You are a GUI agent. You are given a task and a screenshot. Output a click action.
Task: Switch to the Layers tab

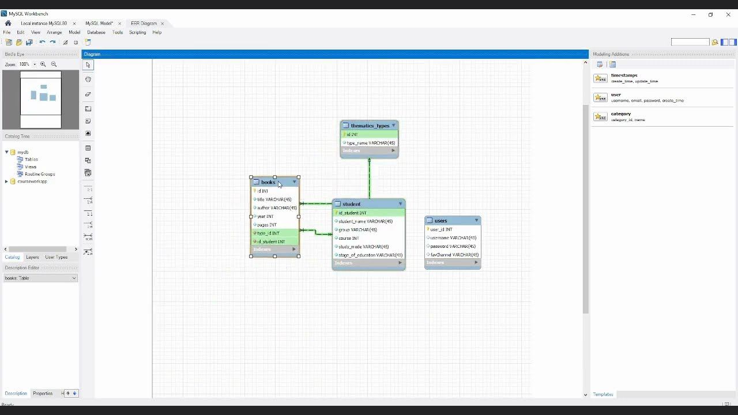(32, 257)
